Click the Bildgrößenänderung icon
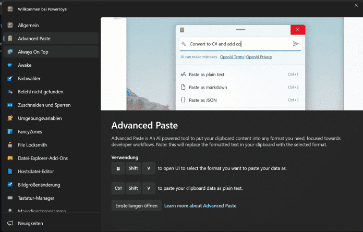 tap(10, 185)
